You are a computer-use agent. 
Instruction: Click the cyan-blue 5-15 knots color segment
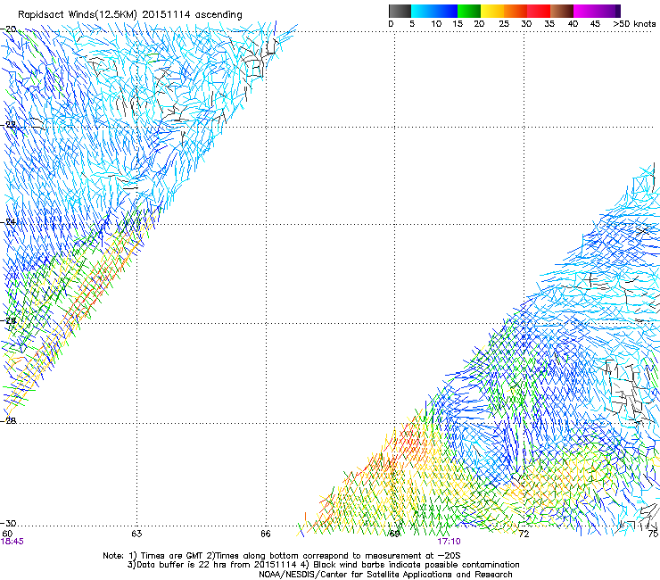tap(434, 11)
